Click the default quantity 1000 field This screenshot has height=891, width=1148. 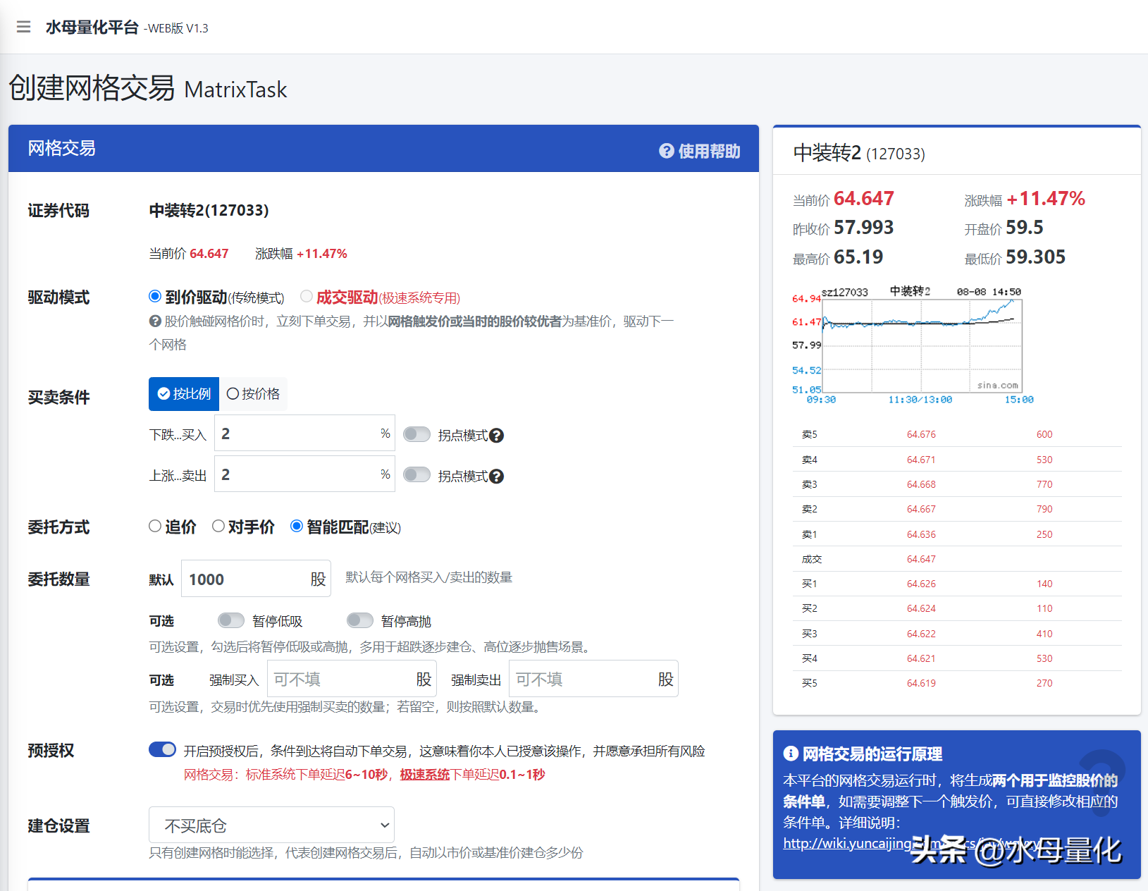(256, 579)
